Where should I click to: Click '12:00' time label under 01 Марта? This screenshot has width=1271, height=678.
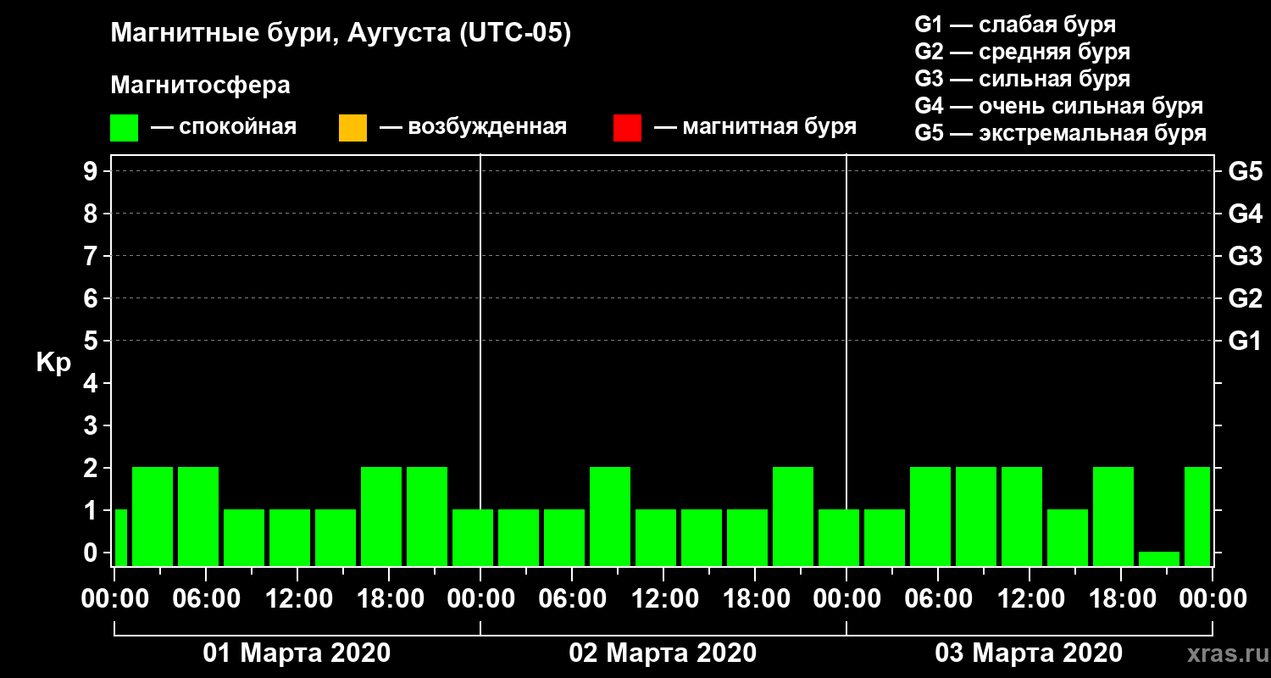click(298, 599)
